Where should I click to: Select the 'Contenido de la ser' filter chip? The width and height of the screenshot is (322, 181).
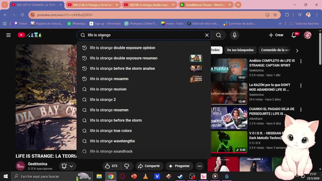[x=275, y=50]
